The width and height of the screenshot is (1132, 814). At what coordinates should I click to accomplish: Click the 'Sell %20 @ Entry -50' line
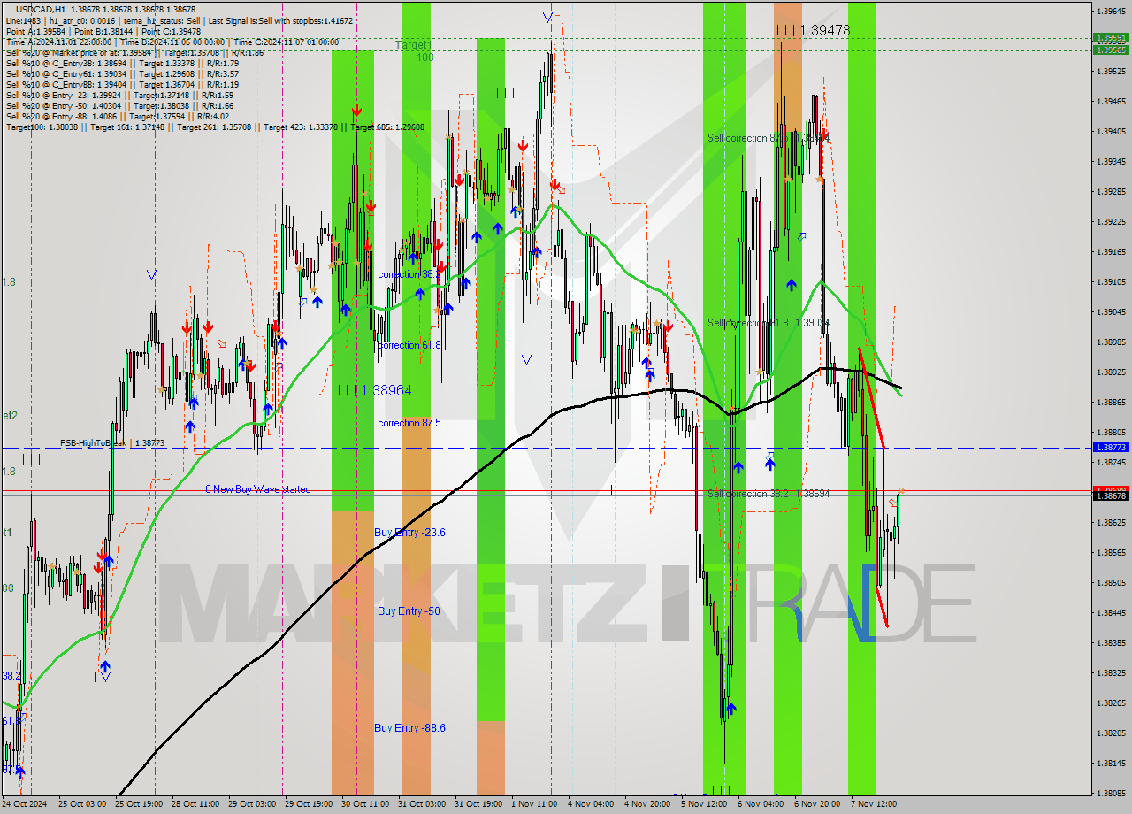(x=119, y=105)
